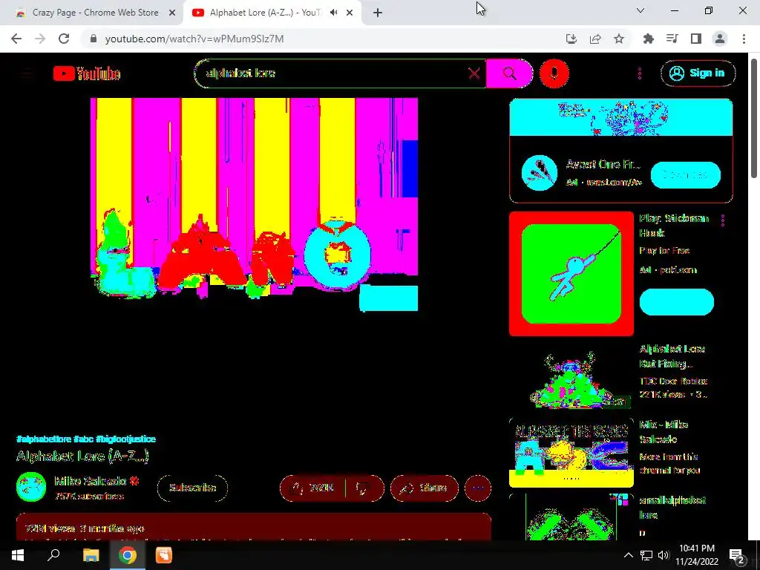The width and height of the screenshot is (760, 570).
Task: Go forward in the browser
Action: pyautogui.click(x=40, y=39)
